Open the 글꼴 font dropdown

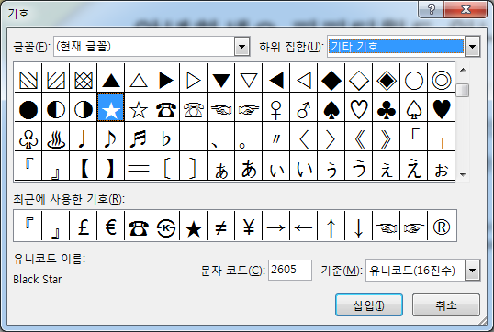242,47
